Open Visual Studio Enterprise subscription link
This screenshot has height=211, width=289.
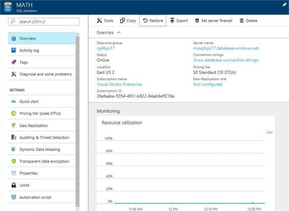[119, 84]
